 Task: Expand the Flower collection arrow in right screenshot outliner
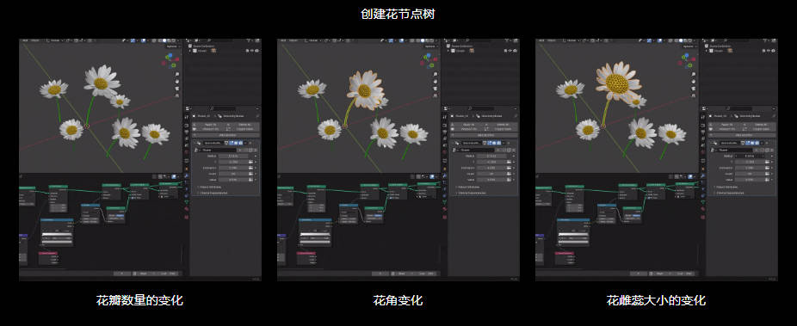pyautogui.click(x=706, y=51)
